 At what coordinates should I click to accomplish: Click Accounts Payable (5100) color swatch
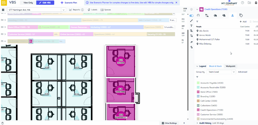pos(198,83)
